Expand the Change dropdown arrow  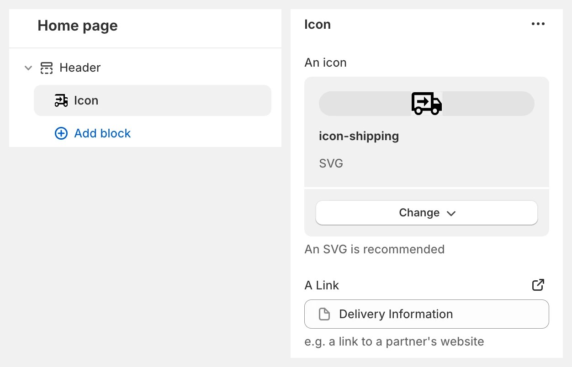(x=451, y=213)
